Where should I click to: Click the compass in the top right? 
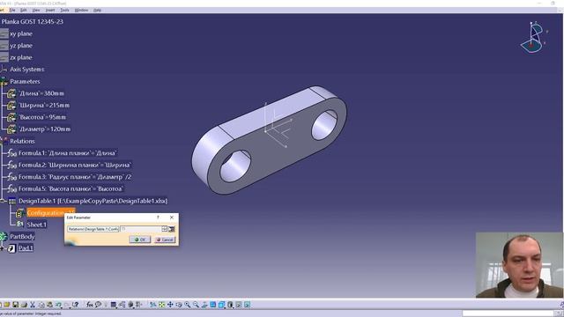coord(534,38)
